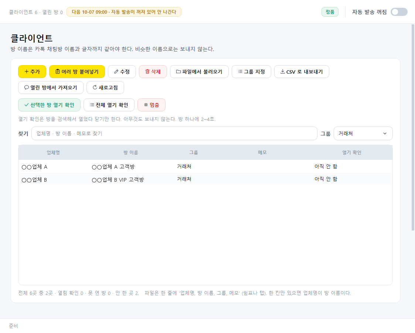Click the cell ○○업체 A 고객방

113,166
